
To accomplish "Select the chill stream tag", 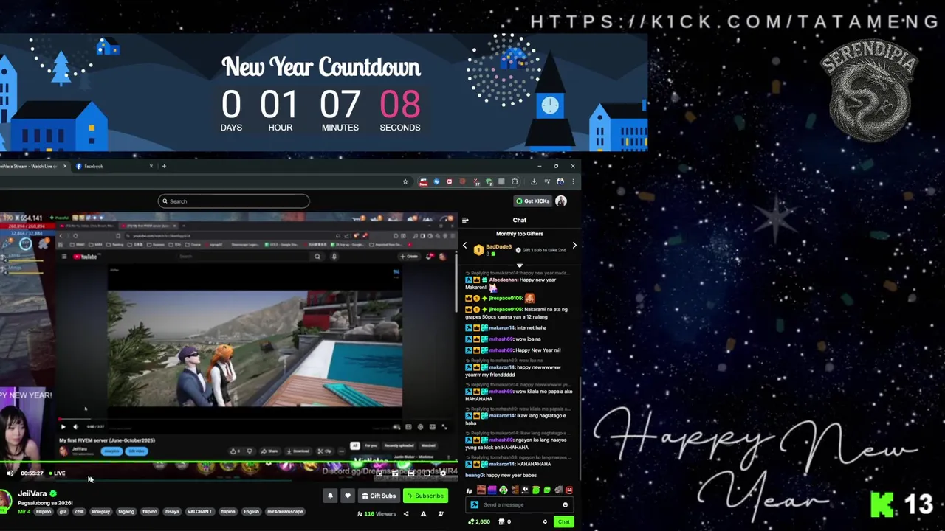I will 79,512.
